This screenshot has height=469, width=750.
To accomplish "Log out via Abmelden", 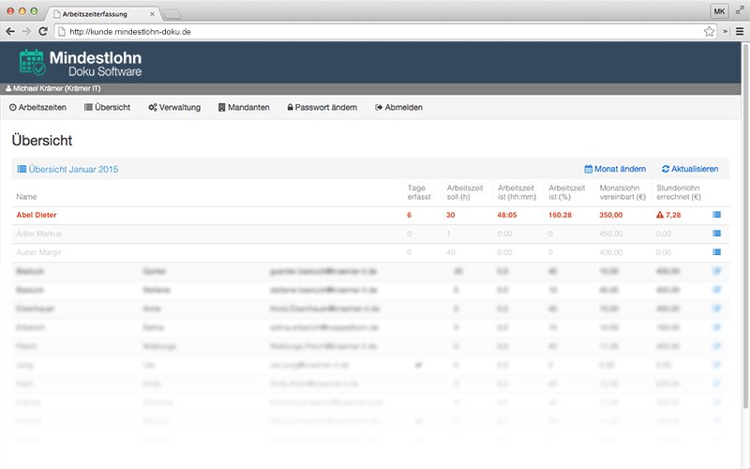I will (x=398, y=107).
